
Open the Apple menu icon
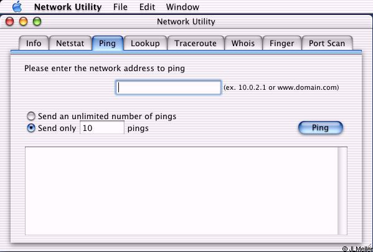click(17, 7)
